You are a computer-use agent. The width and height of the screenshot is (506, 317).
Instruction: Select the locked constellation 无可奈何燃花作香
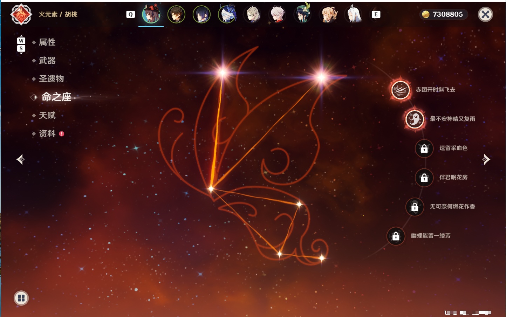point(415,207)
